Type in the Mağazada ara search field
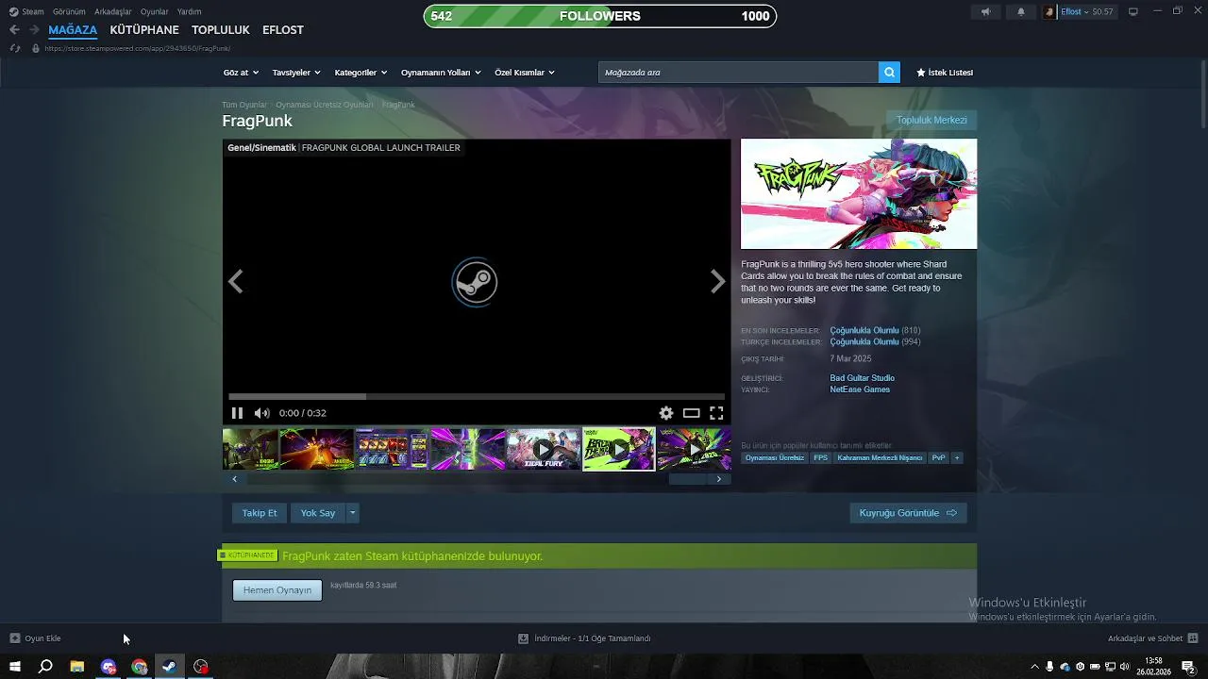 click(x=738, y=73)
